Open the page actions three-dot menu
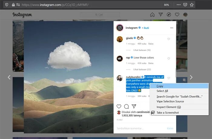 (x=179, y=5)
